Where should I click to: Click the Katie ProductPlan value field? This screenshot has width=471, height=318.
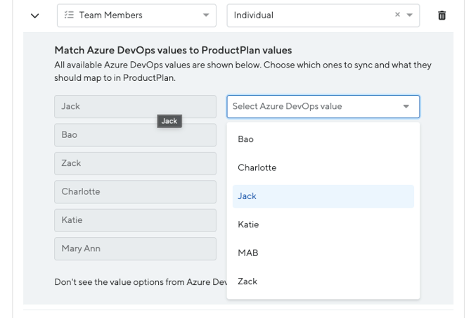[135, 220]
